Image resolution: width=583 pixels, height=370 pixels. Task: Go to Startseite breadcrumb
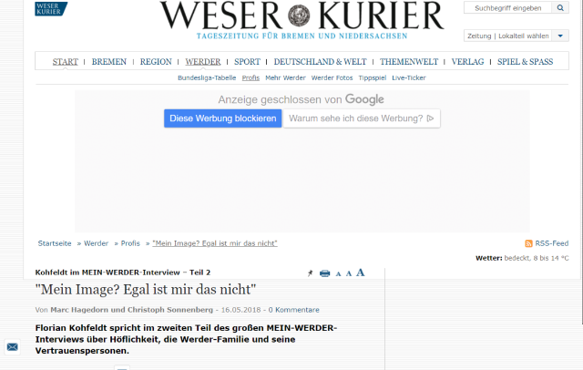coord(55,243)
